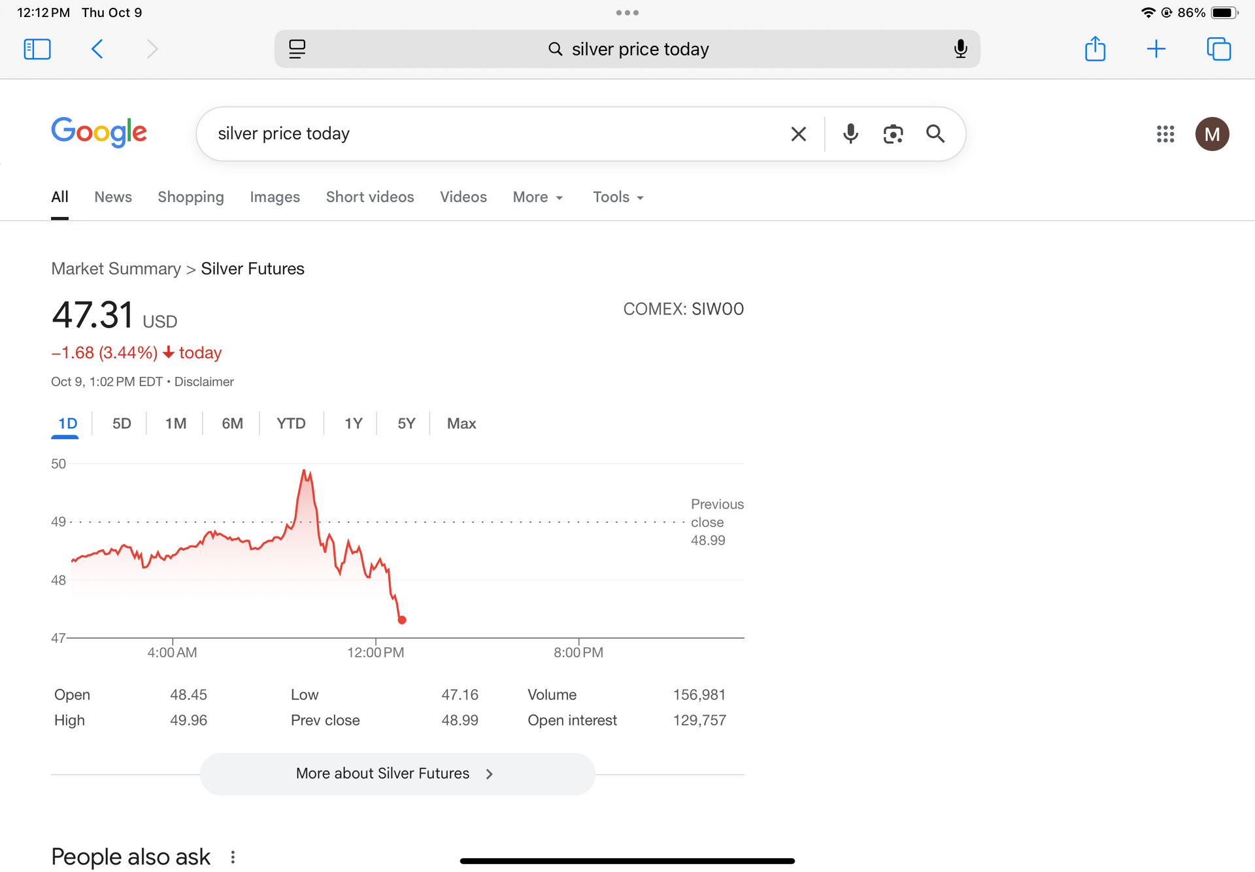The height and width of the screenshot is (872, 1255).
Task: Search by image with Google Lens
Action: pyautogui.click(x=893, y=134)
